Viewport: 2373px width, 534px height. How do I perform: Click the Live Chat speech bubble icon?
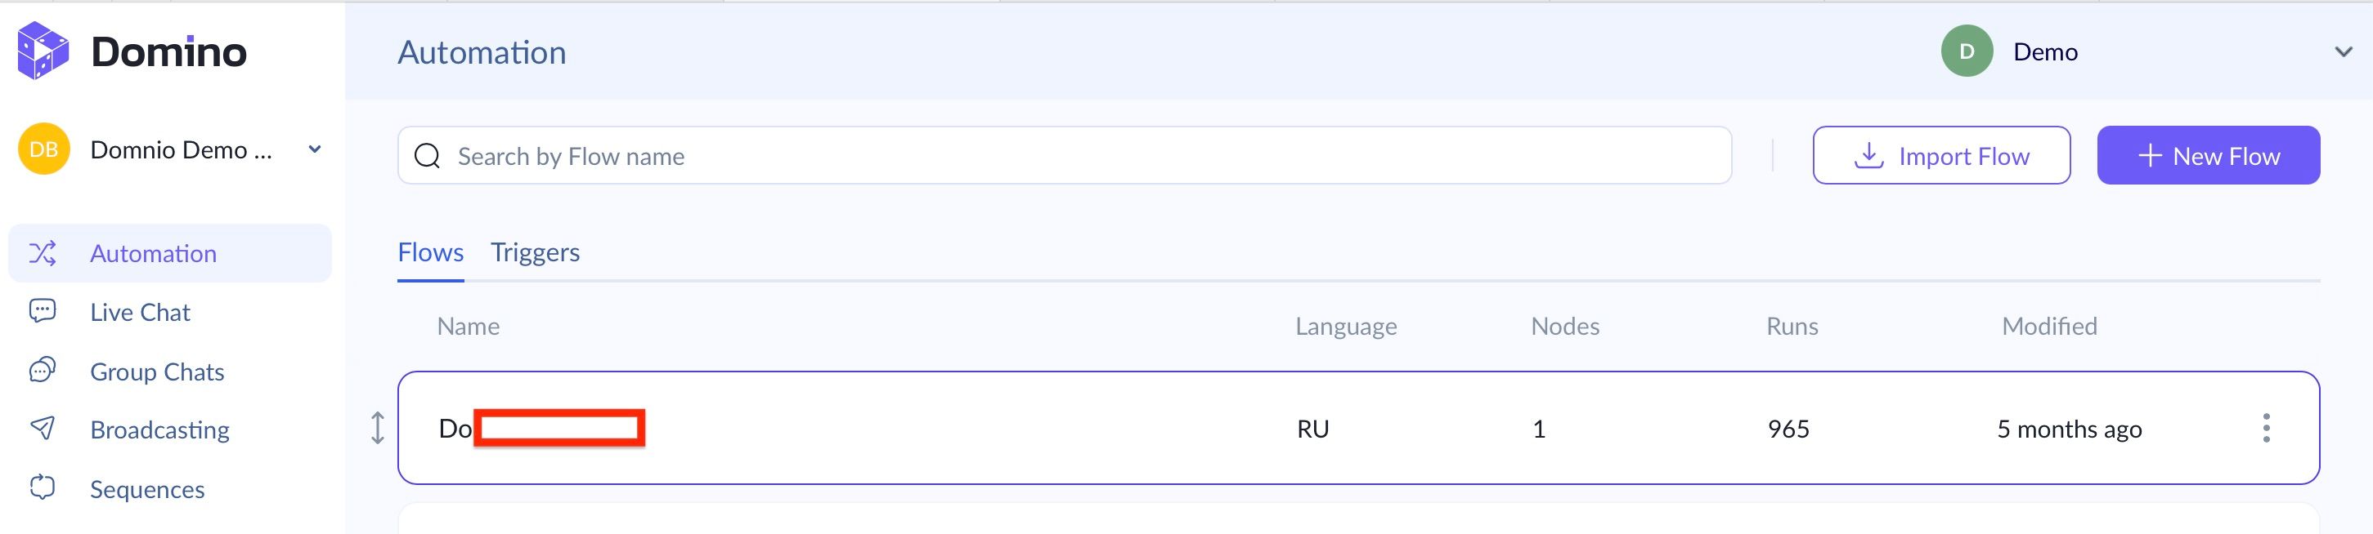point(43,310)
